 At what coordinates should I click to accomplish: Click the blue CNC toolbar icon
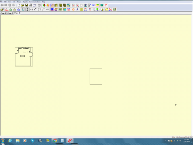pos(93,5)
